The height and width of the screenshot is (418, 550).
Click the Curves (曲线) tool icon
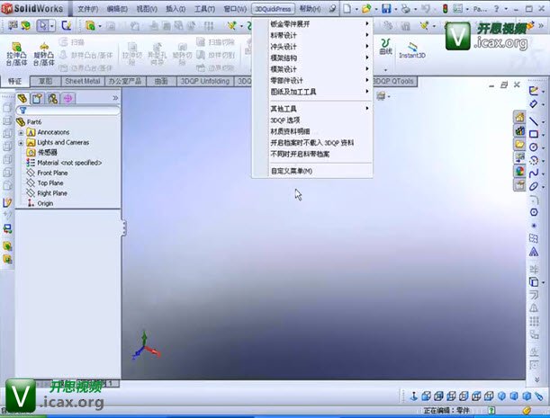pos(385,47)
